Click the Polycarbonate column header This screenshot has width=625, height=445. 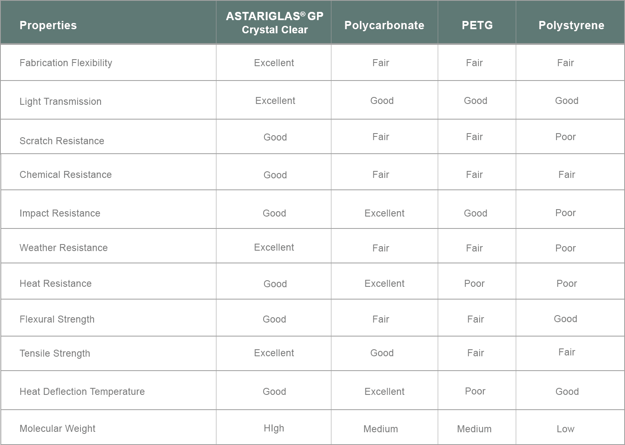pyautogui.click(x=384, y=25)
